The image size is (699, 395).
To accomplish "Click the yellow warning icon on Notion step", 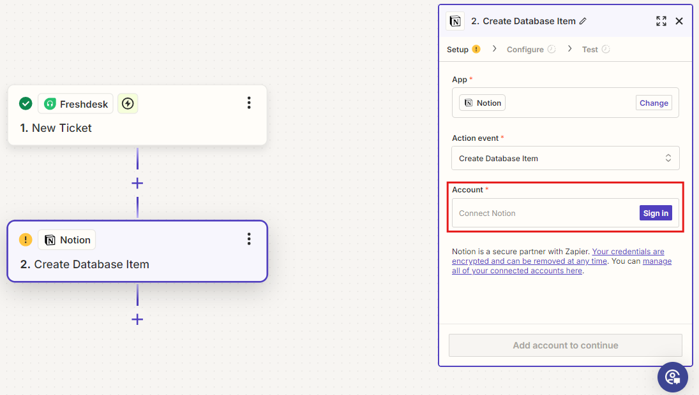I will click(26, 240).
